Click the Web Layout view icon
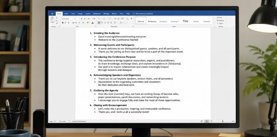The width and height of the screenshot is (277, 137). 211,121
